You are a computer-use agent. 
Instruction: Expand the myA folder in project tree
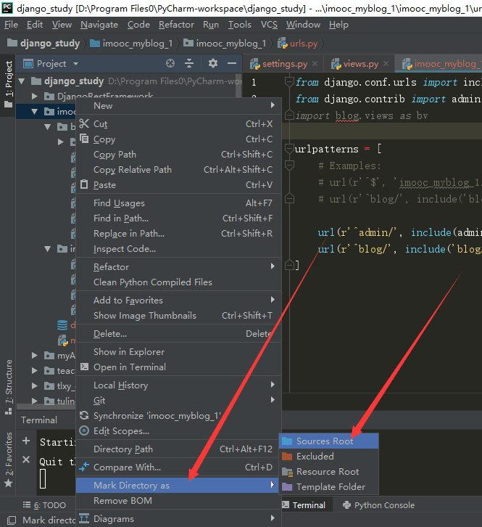34,355
